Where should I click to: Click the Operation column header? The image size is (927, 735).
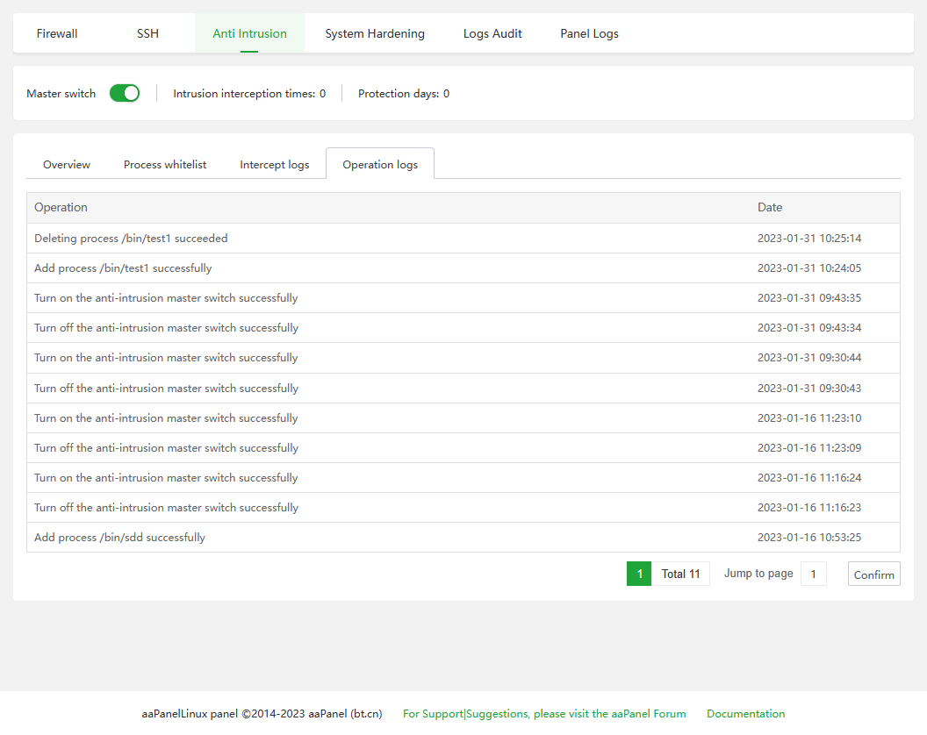coord(61,208)
